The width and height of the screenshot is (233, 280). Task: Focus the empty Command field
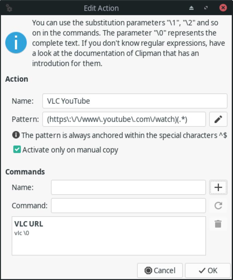point(128,205)
